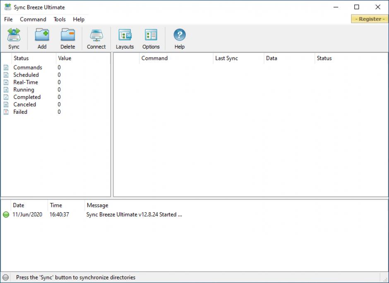Screen dimensions: 389x283
Task: Click the Real-Time row icon
Action: 6,82
